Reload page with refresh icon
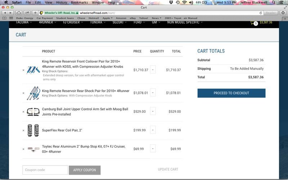Viewport: 288px width, 180px height. (x=260, y=13)
